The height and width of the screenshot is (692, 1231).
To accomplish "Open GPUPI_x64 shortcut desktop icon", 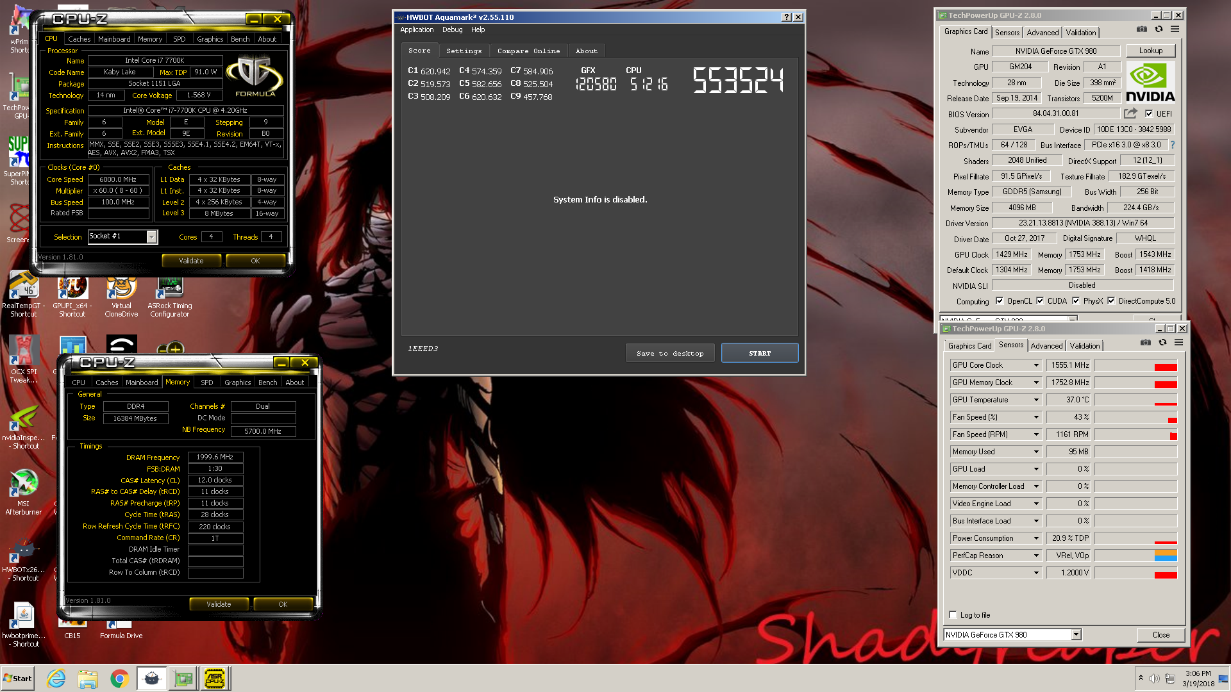I will 72,295.
